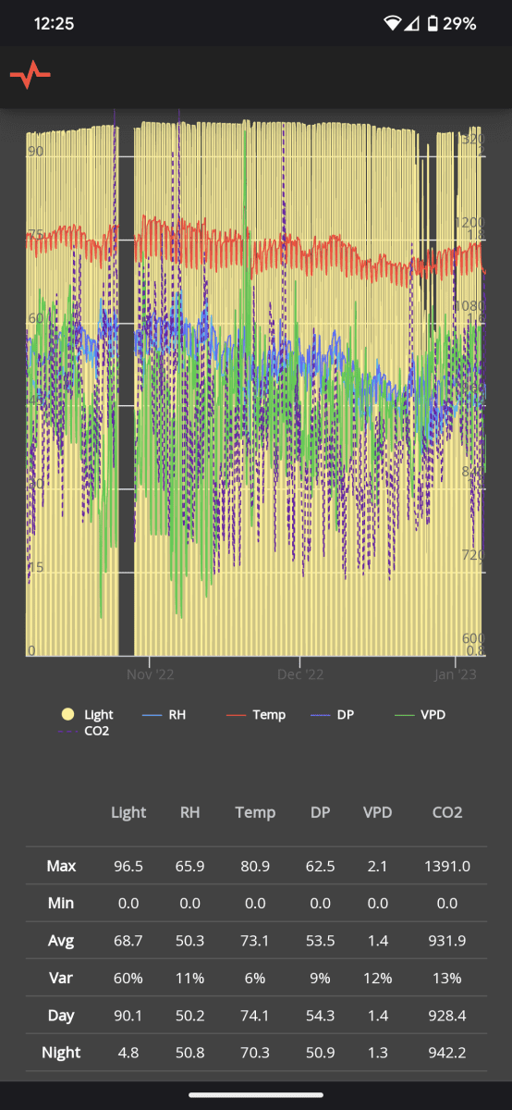Tap the cellular signal icon

pyautogui.click(x=412, y=23)
